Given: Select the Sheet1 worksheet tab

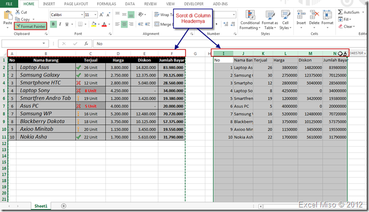Looking at the screenshot, I should click(x=41, y=206).
